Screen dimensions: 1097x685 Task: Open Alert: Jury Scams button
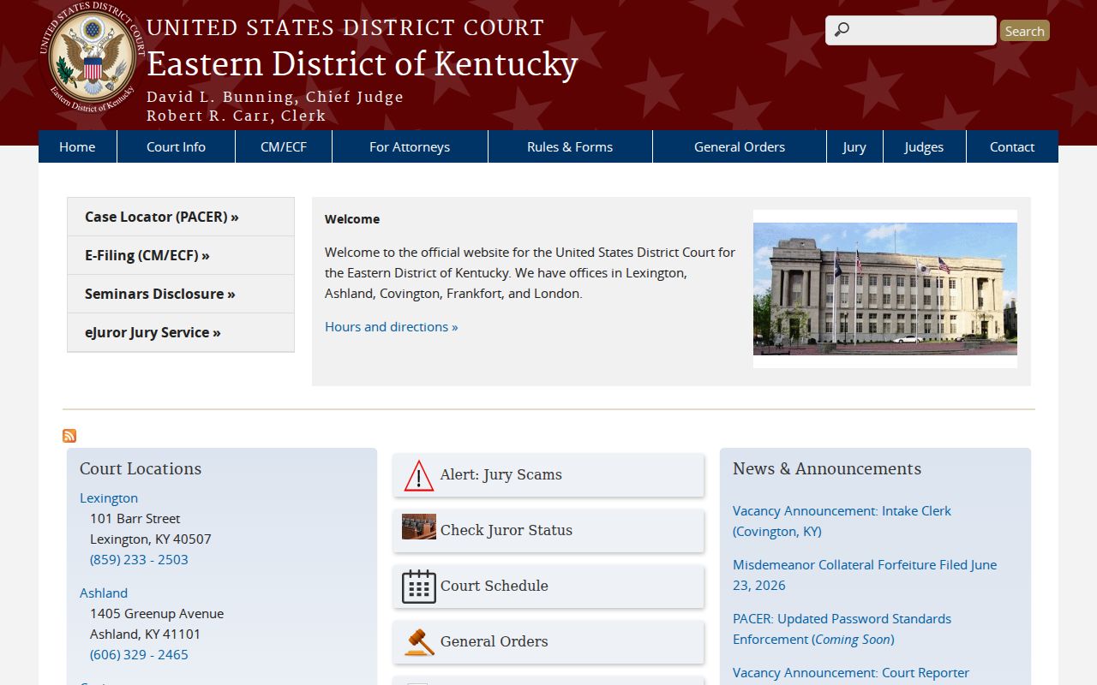[x=548, y=475]
